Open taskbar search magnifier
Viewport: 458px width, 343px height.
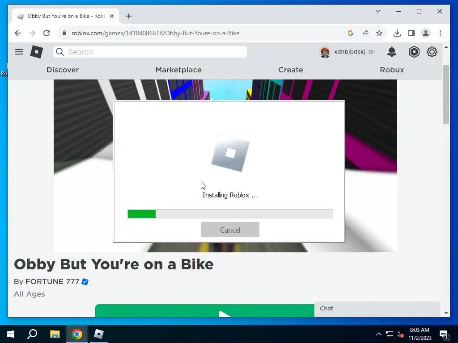[x=32, y=334]
